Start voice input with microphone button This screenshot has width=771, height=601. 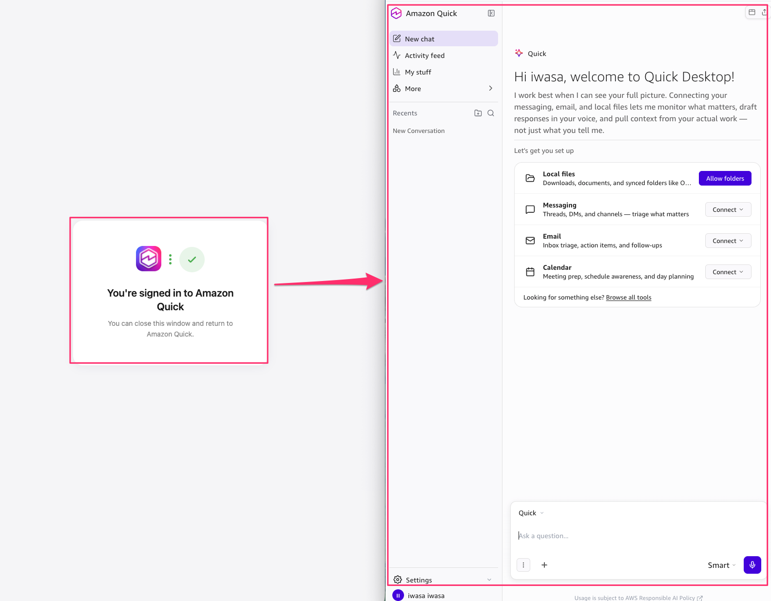point(752,565)
